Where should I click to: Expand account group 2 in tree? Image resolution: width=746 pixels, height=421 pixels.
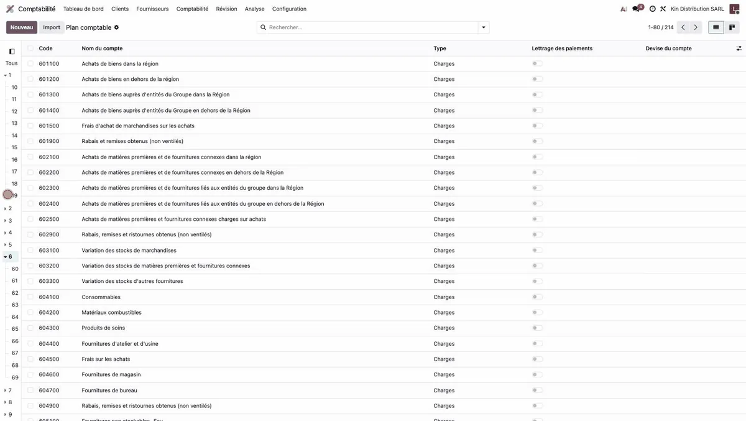click(6, 208)
